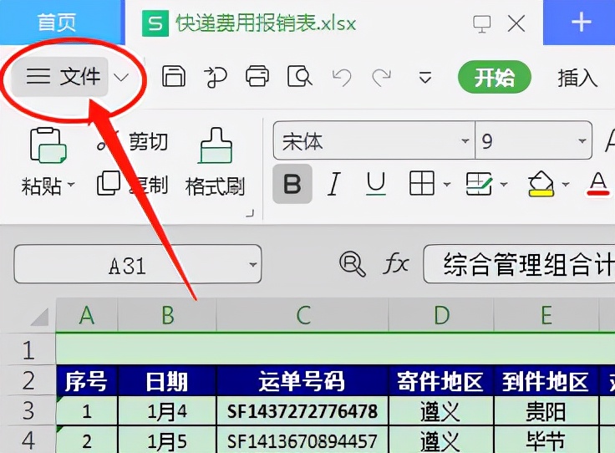Image resolution: width=615 pixels, height=453 pixels.
Task: Click the 粘贴 clipboard icon
Action: click(x=48, y=145)
